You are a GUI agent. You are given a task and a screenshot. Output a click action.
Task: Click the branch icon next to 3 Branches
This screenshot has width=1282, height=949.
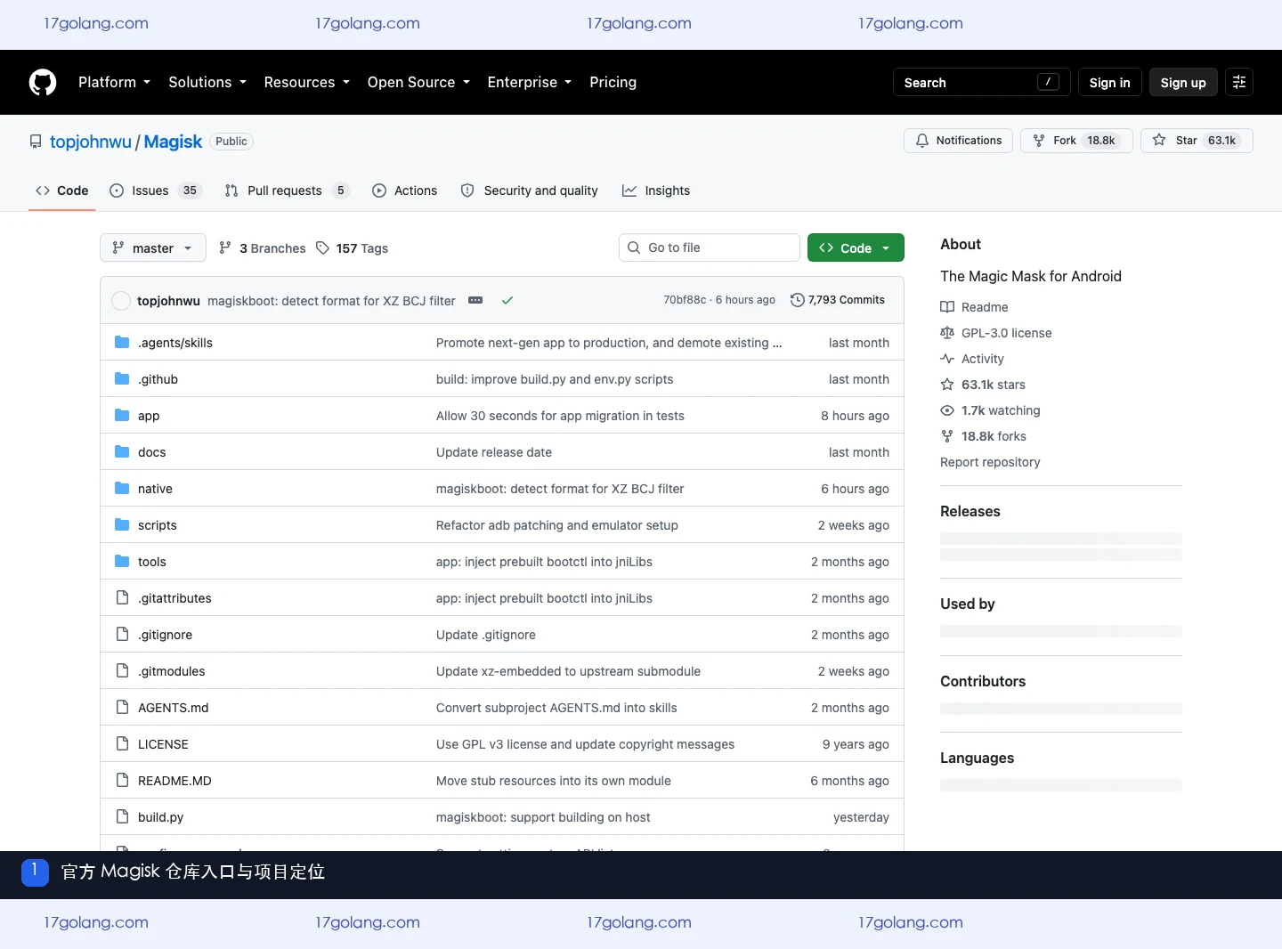click(225, 248)
